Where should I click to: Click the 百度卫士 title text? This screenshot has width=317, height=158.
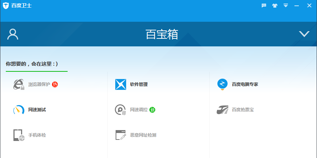click(21, 6)
